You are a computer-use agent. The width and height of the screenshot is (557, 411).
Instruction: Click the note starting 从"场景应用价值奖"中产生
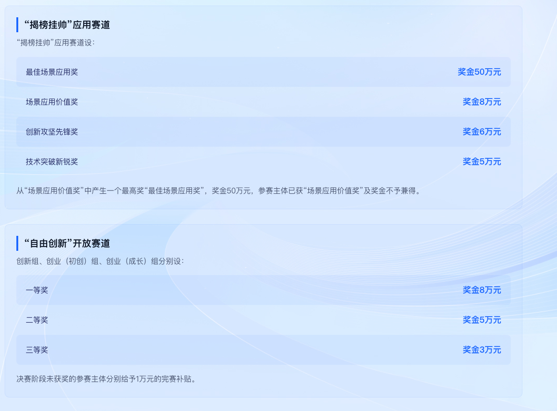coord(219,191)
